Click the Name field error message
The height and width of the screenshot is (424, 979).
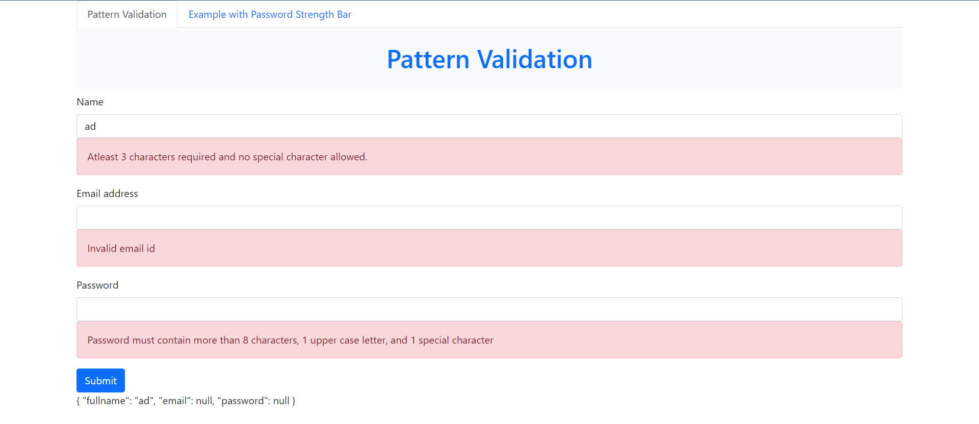click(226, 157)
